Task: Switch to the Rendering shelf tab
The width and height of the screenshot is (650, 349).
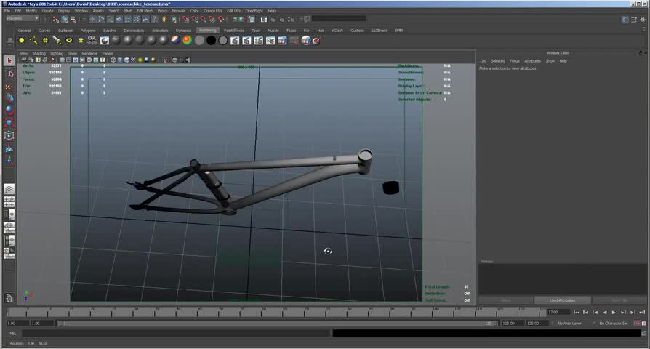Action: click(207, 31)
